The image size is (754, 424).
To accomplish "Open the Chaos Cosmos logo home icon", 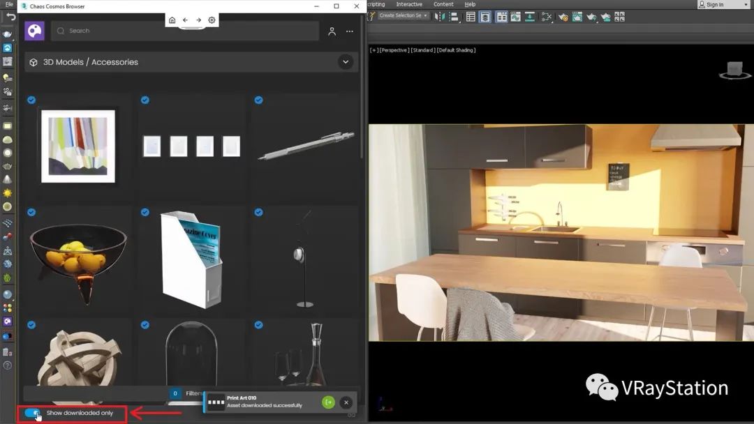I will tap(34, 31).
